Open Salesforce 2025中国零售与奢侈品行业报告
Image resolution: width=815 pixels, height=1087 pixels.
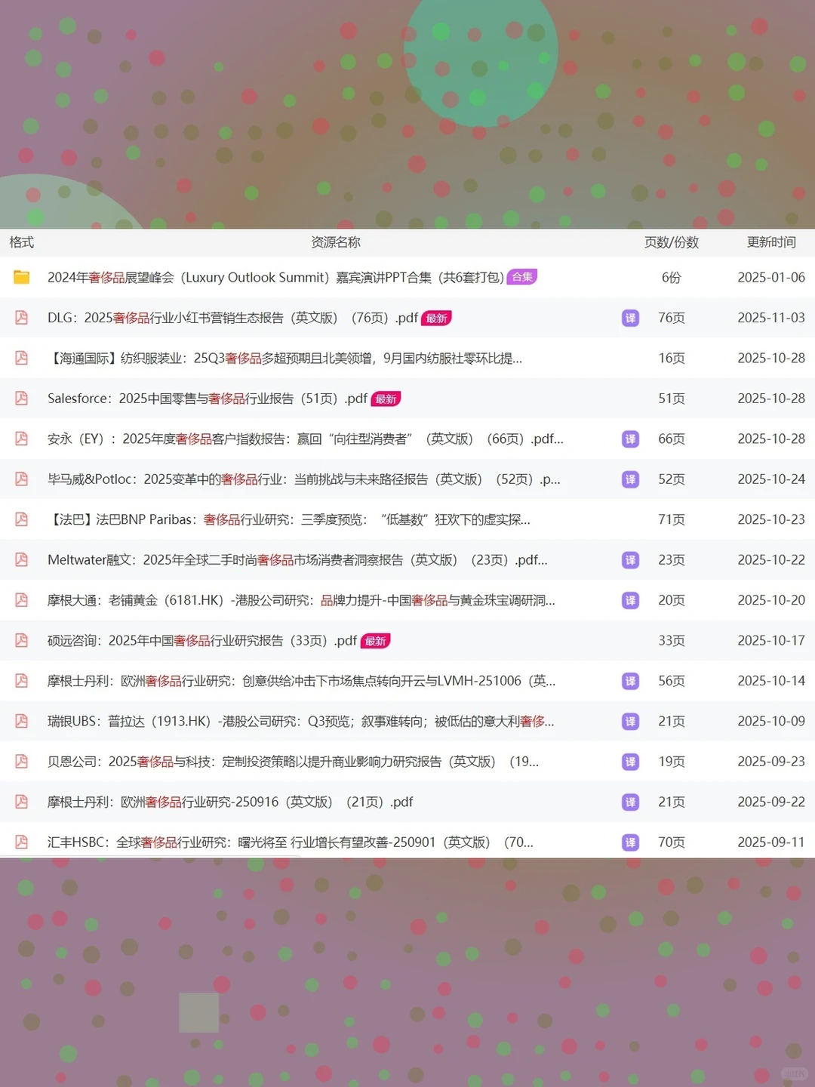coord(208,399)
